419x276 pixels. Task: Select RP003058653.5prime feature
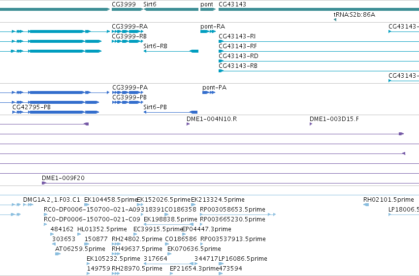(x=237, y=215)
